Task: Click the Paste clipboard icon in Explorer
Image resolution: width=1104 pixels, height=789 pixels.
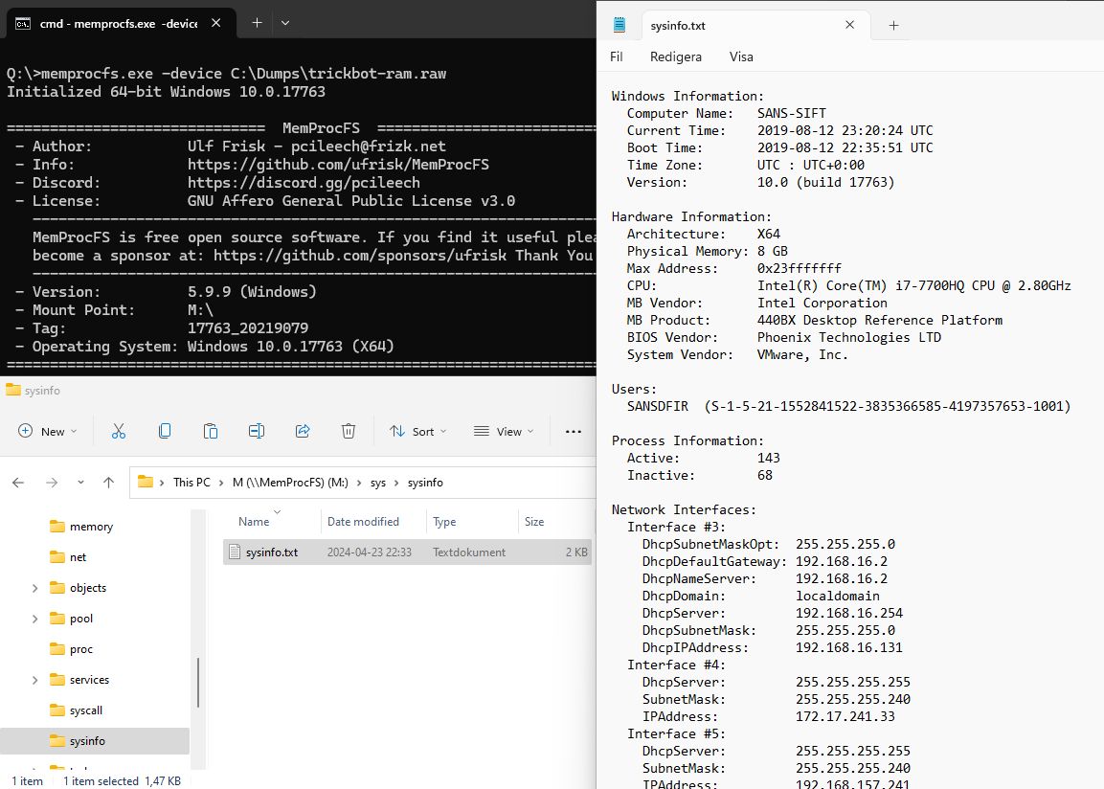Action: (x=211, y=432)
